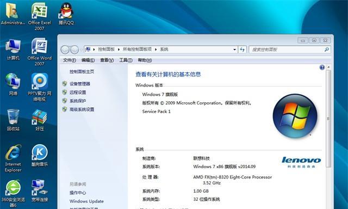The width and height of the screenshot is (348, 209).
Task: Click the shield icon beside 系统保护
Action: 65,101
